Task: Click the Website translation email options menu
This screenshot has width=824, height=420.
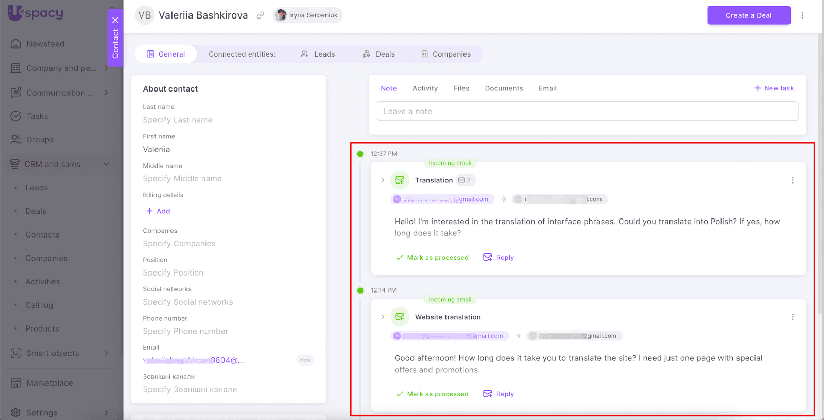Action: 792,317
